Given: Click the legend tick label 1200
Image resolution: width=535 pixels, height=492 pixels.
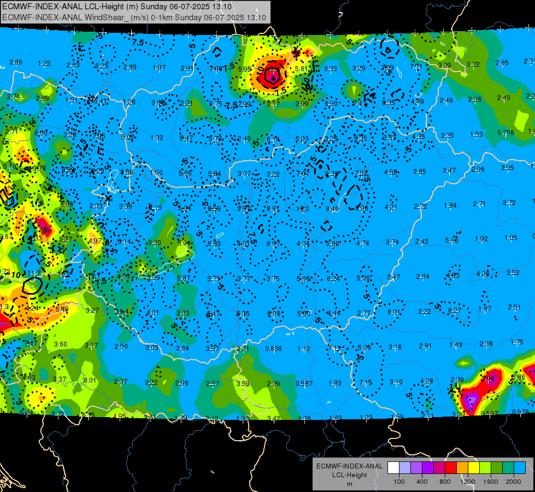Looking at the screenshot, I should point(468,482).
